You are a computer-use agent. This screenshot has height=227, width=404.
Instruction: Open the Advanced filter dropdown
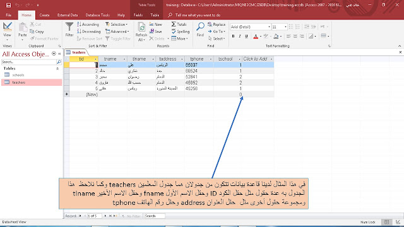pos(117,32)
